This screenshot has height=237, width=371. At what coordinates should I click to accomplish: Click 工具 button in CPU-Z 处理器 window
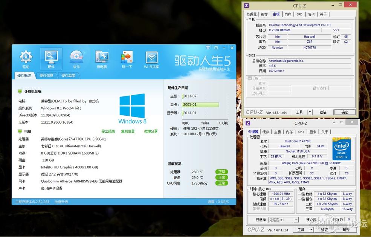pos(301,229)
